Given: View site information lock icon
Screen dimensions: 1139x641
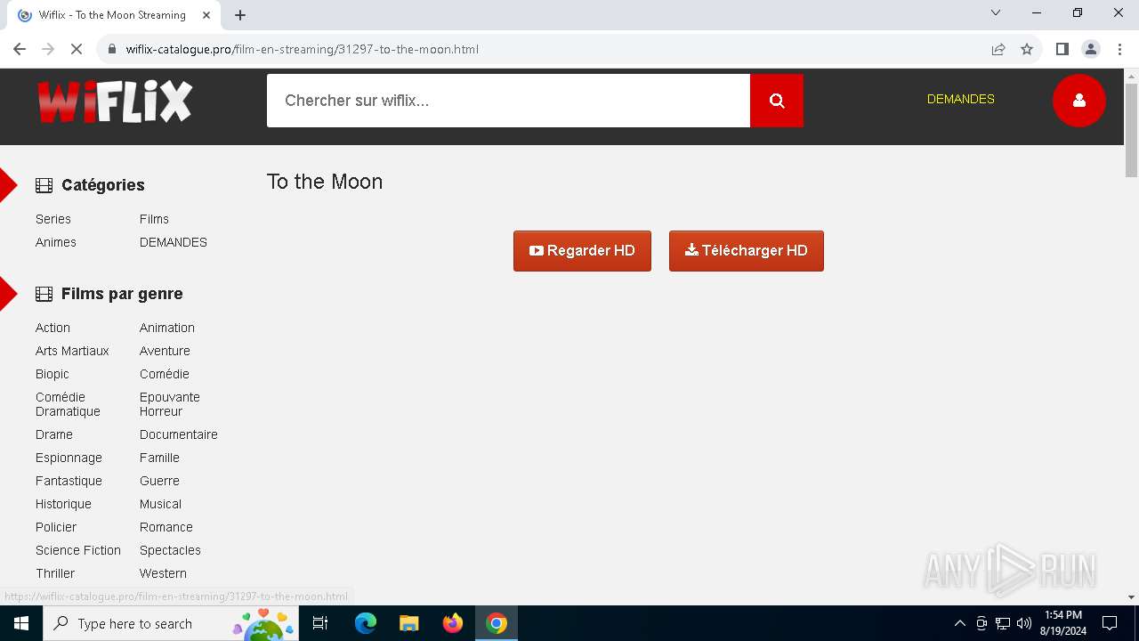Looking at the screenshot, I should click(112, 49).
